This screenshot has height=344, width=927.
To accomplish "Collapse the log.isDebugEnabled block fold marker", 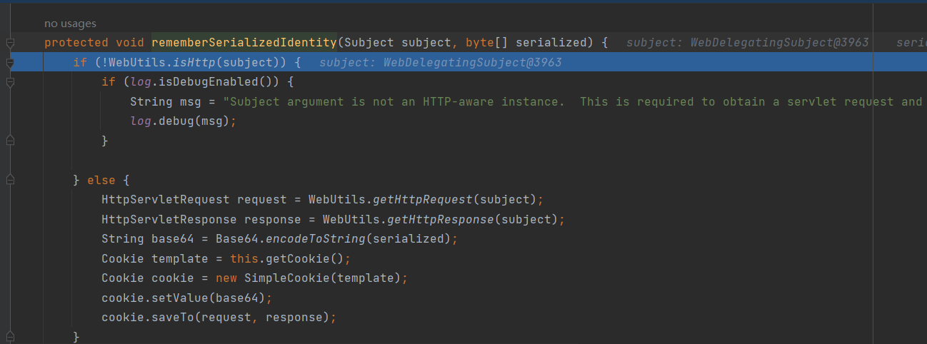I will [10, 83].
